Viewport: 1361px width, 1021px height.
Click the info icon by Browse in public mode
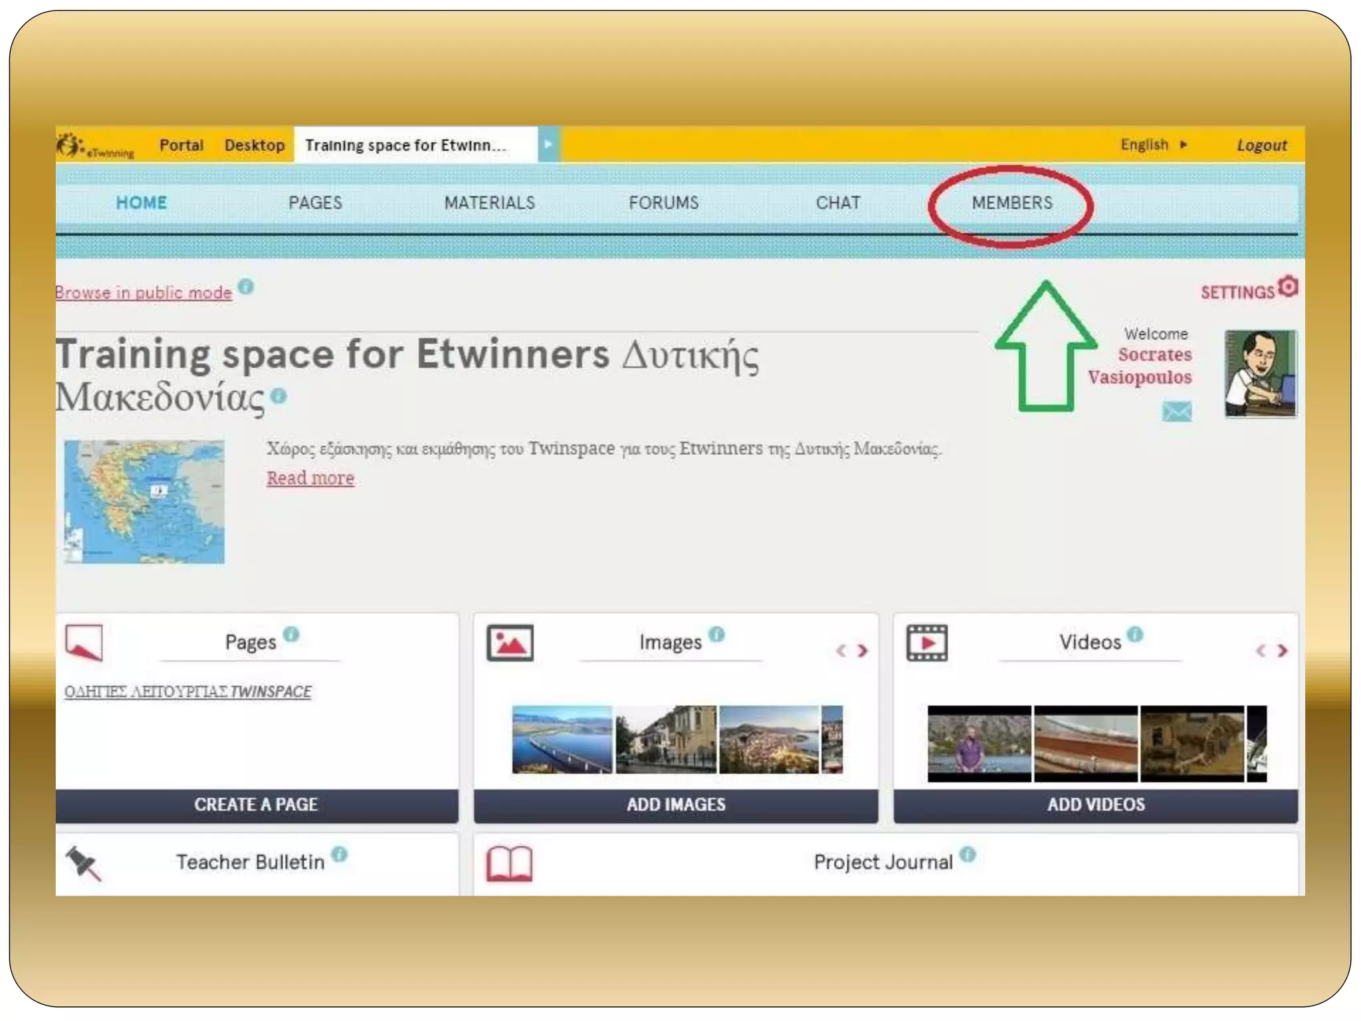(246, 286)
